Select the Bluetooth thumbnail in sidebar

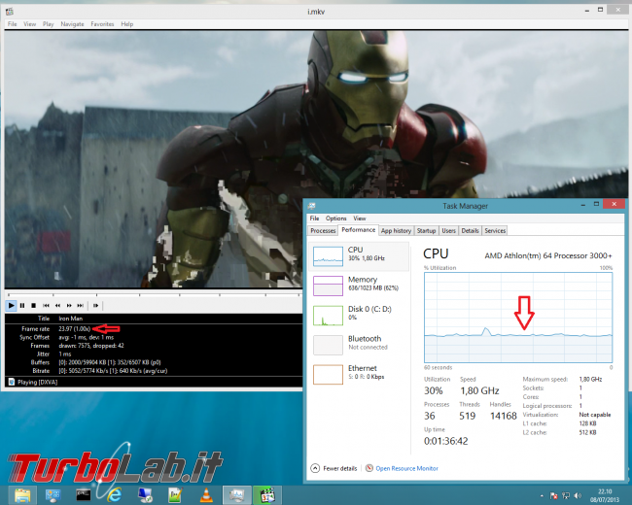pyautogui.click(x=328, y=345)
